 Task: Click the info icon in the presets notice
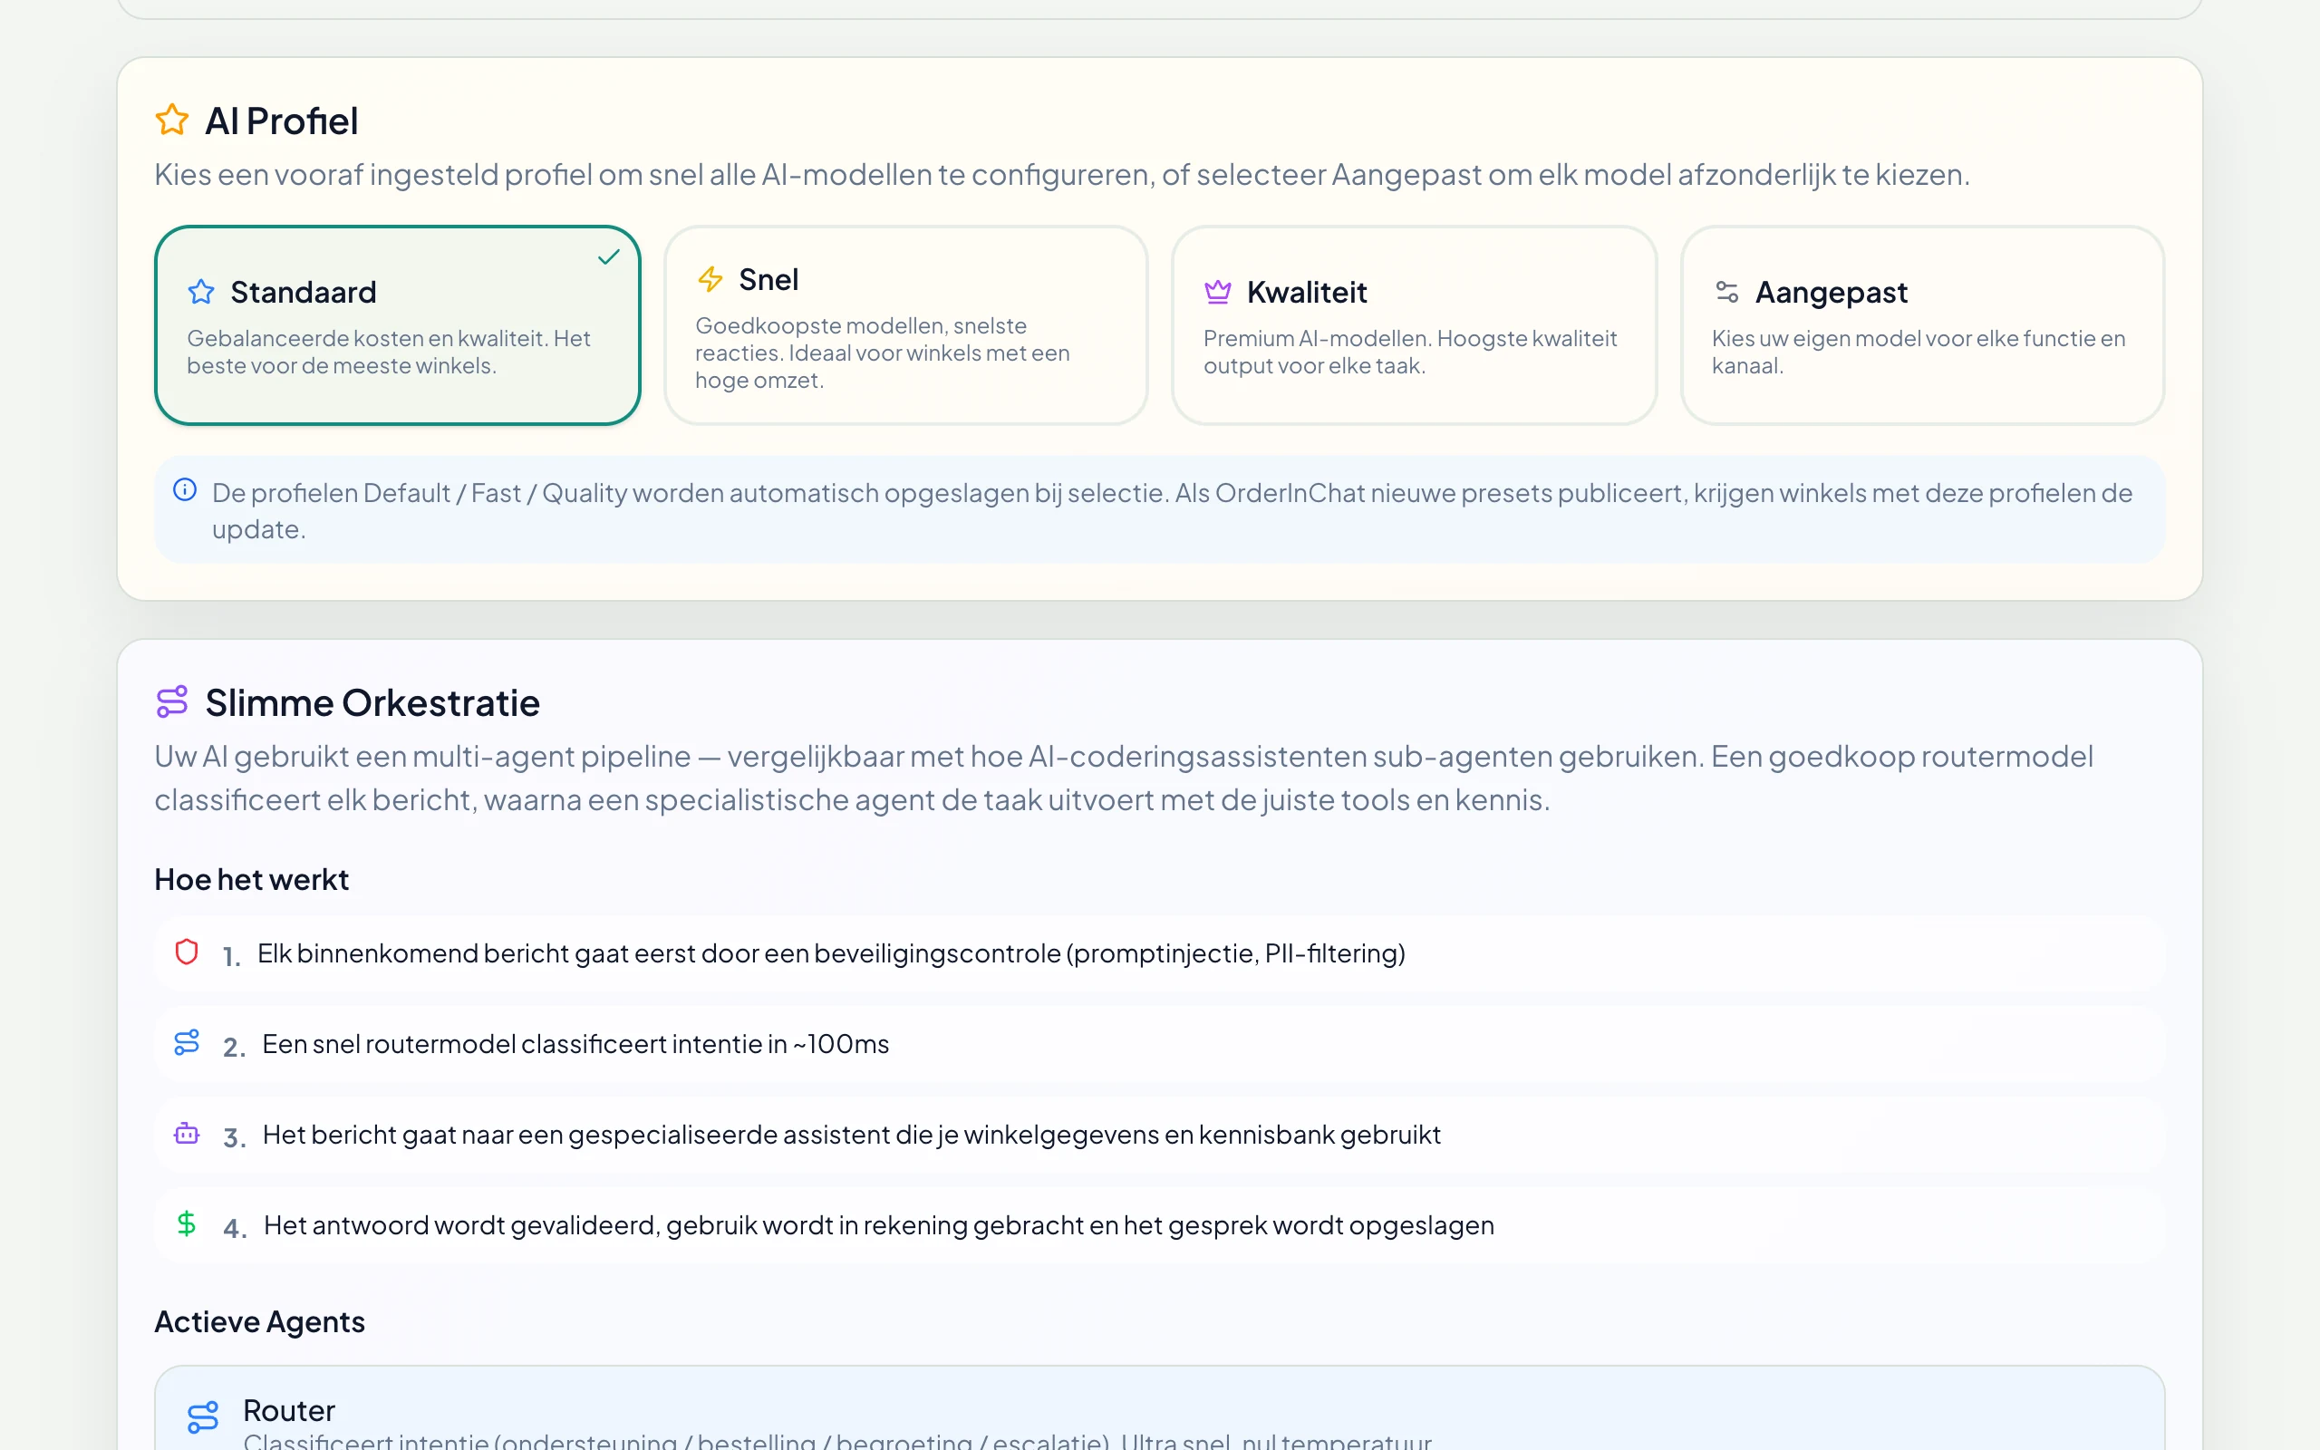(185, 490)
